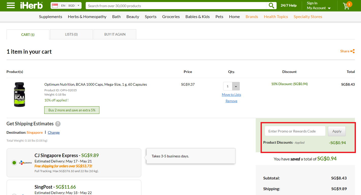Viewport: 361px width, 195px height.
Task: Click the 'Product ID: OPN-02035' text
Action: tap(61, 90)
